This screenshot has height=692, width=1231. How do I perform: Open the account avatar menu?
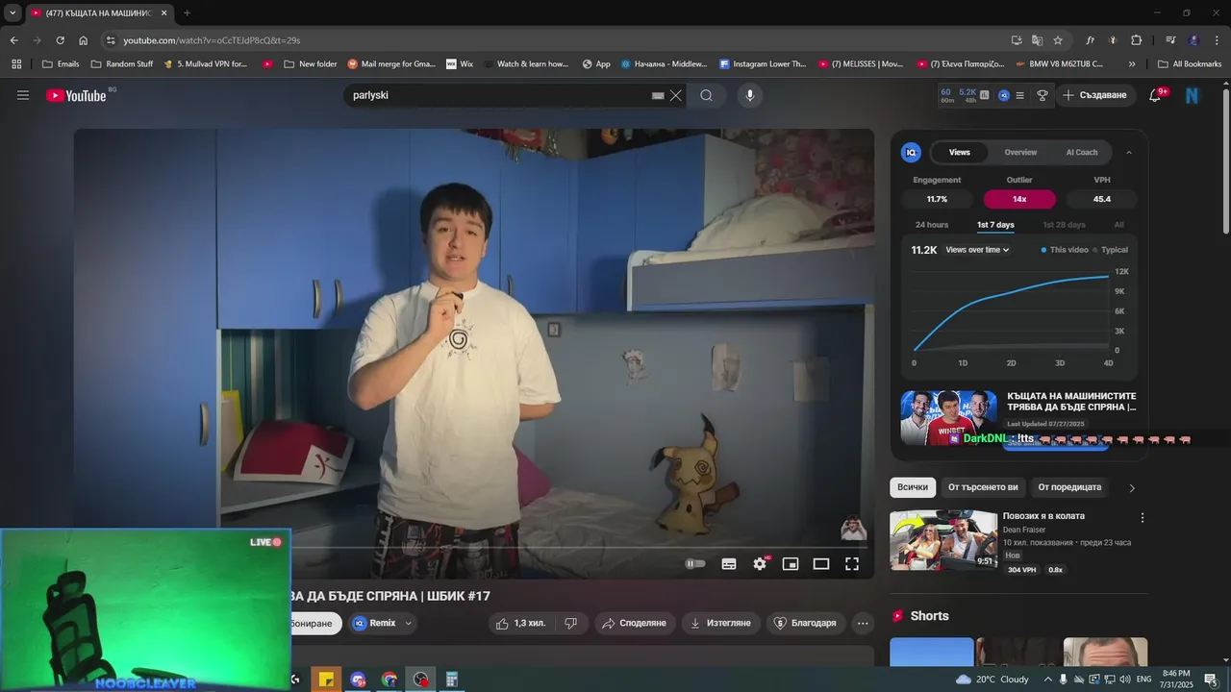point(1193,95)
